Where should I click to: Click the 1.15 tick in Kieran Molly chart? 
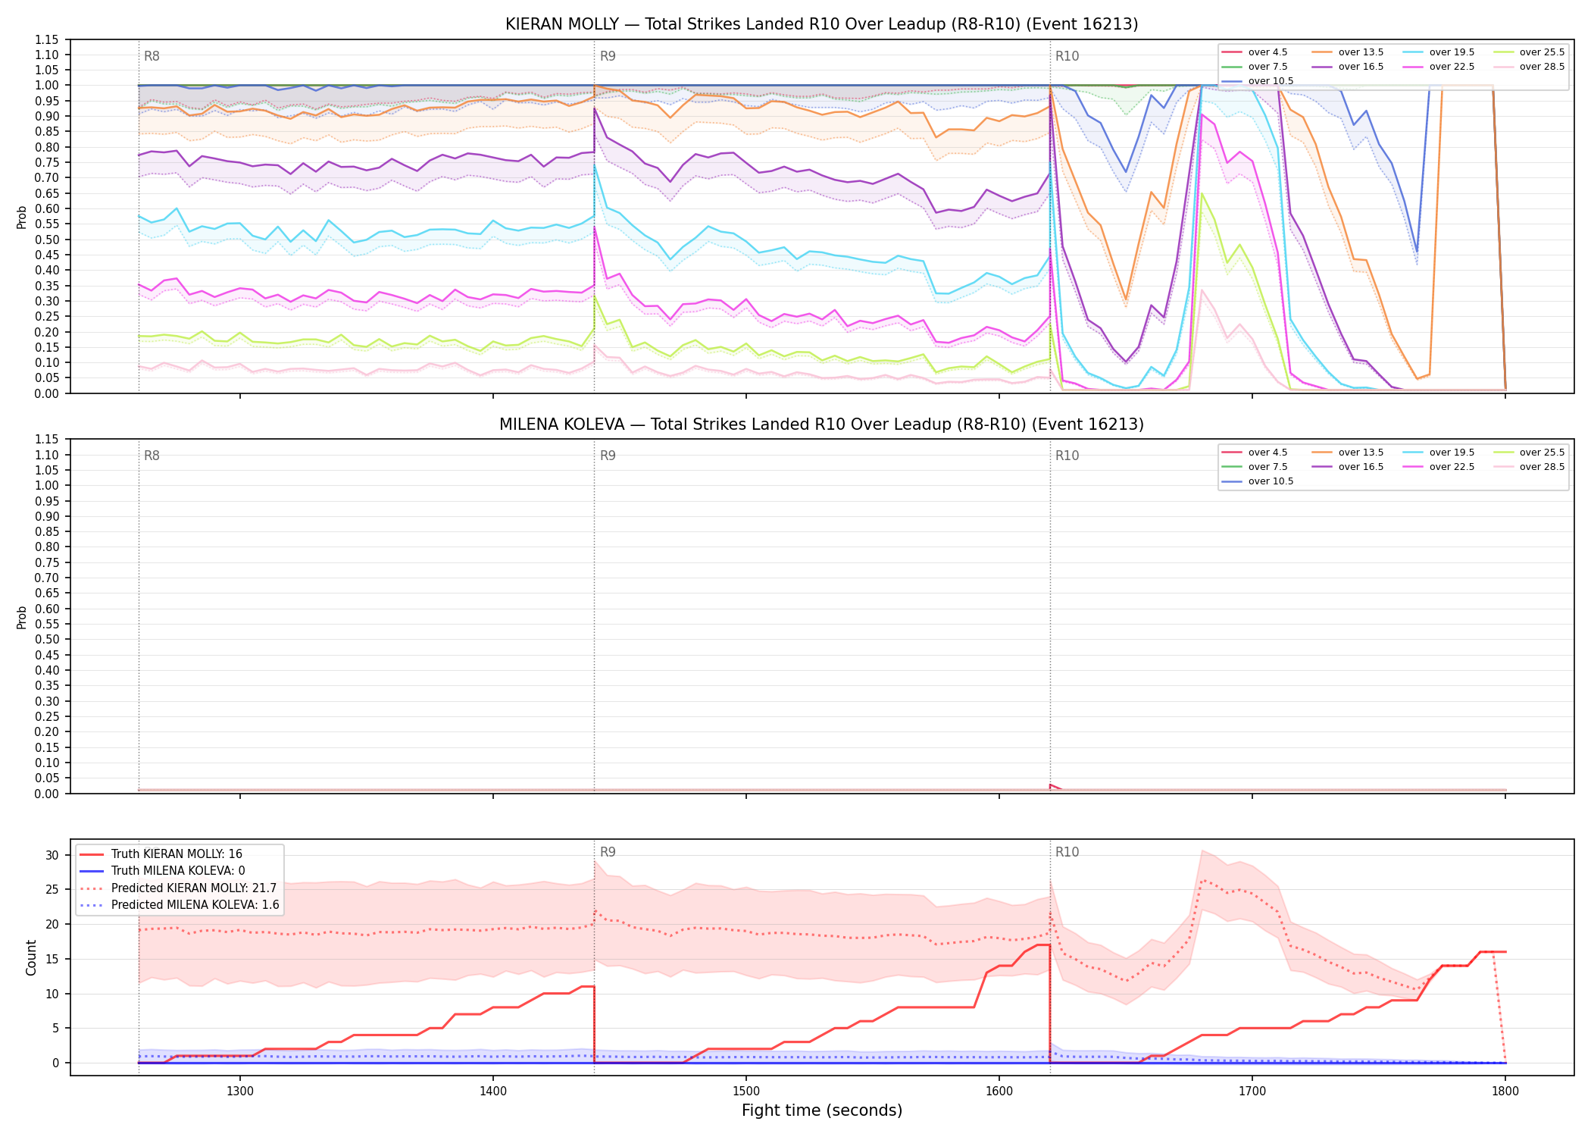48,39
